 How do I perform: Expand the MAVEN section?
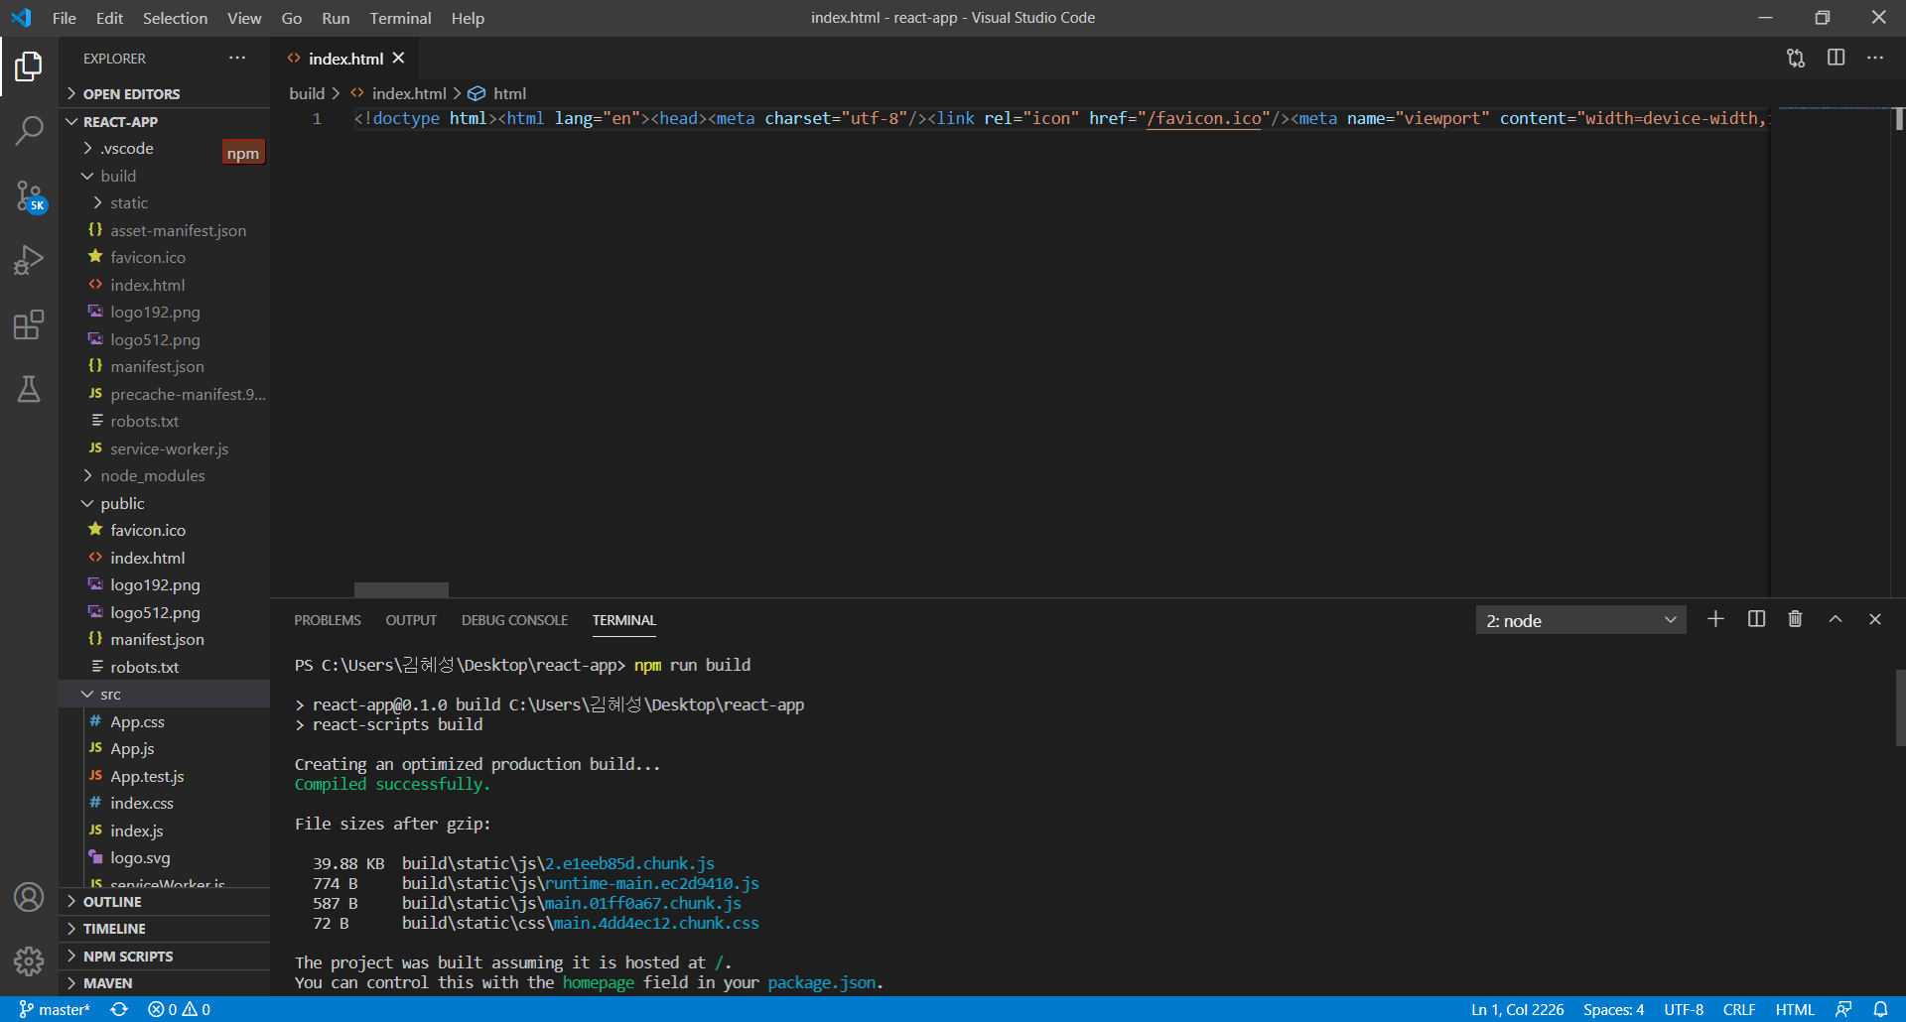[165, 983]
